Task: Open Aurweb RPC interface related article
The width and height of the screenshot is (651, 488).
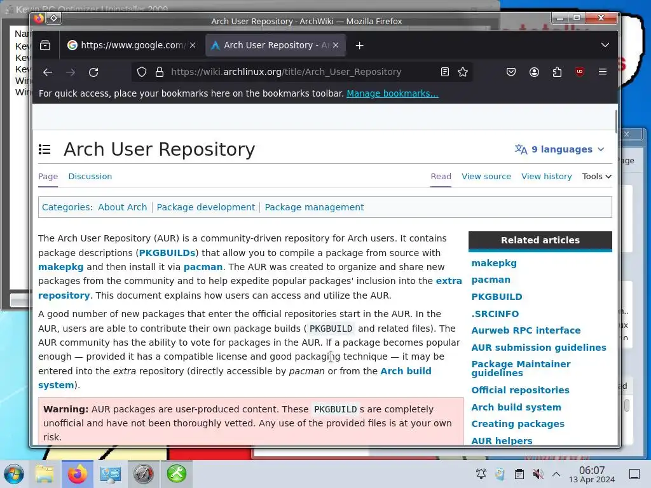Action: pyautogui.click(x=526, y=330)
